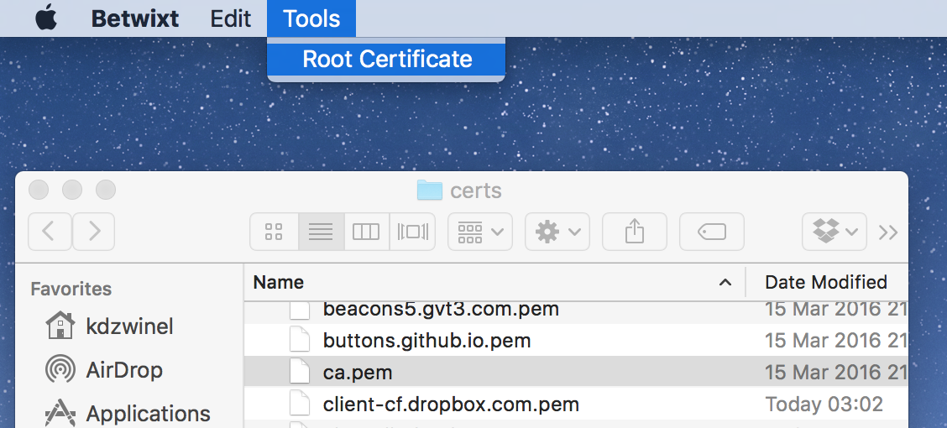The image size is (947, 428).
Task: Switch Finder to cover flow view
Action: coord(412,232)
